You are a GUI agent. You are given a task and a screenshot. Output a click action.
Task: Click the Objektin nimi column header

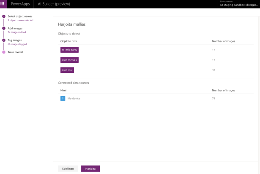pos(68,41)
